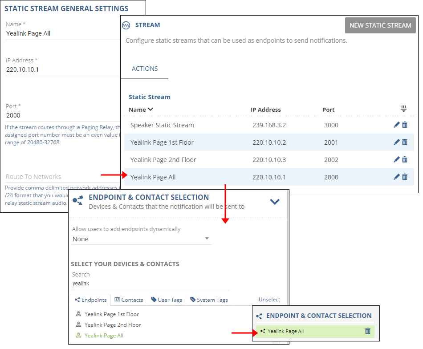Delete the Yealink Page All stream
The image size is (423, 349).
(x=405, y=177)
